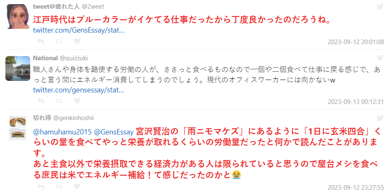Open the food avatar of 切れ痔

point(17,128)
